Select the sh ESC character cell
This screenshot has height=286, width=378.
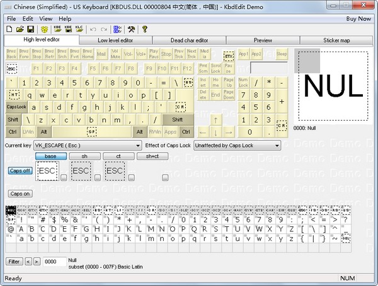click(x=81, y=171)
